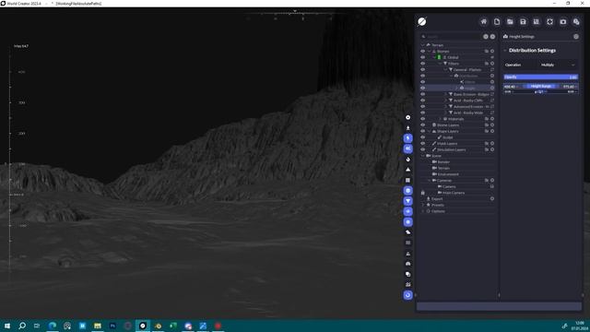Collapse the Biomes tree node

coord(429,52)
